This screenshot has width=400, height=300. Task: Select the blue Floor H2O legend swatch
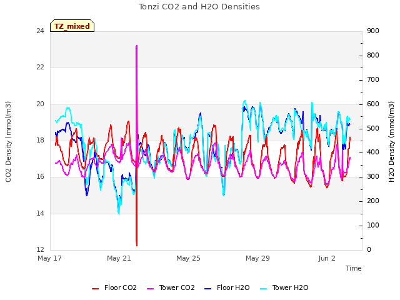tap(208, 289)
